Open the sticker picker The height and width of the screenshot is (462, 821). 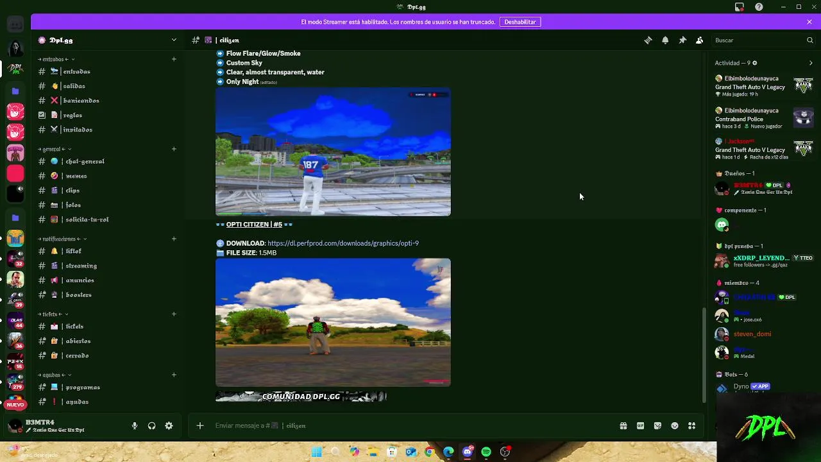click(x=657, y=425)
